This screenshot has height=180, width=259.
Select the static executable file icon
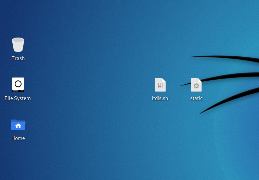196,85
